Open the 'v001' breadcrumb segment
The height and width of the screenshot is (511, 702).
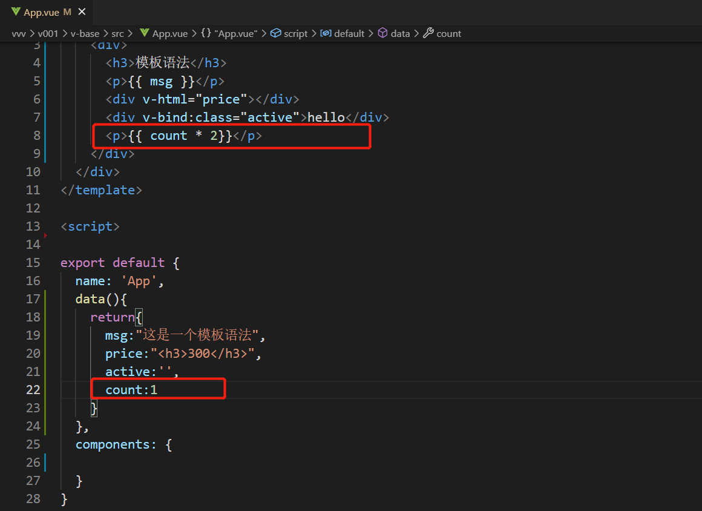click(x=48, y=33)
